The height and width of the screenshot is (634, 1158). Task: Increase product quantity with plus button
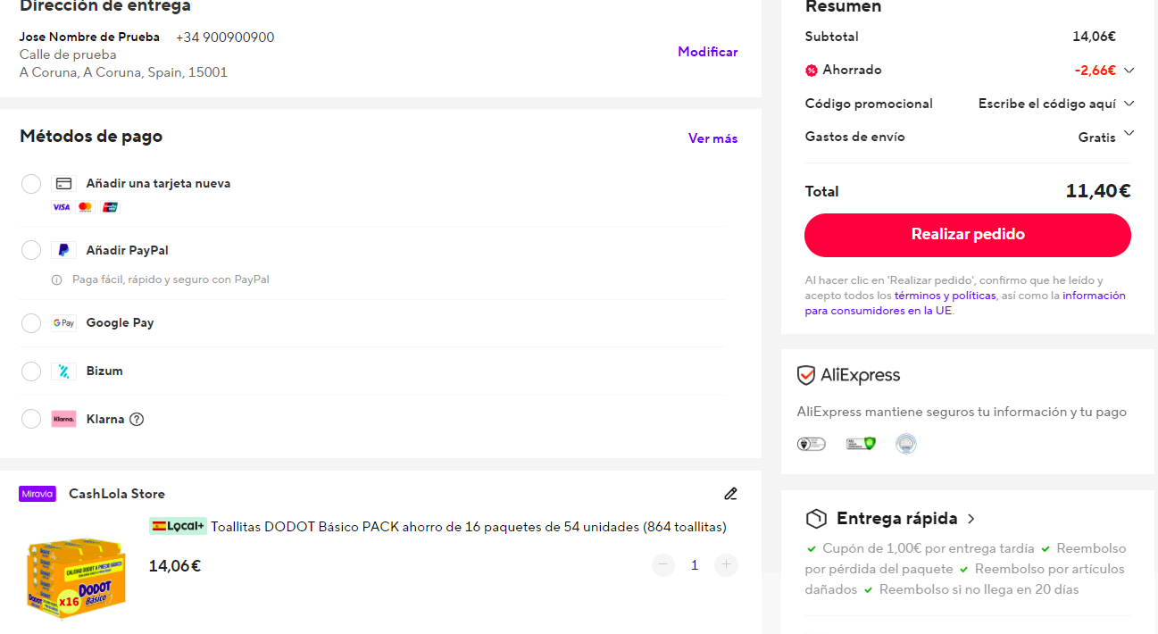[727, 564]
